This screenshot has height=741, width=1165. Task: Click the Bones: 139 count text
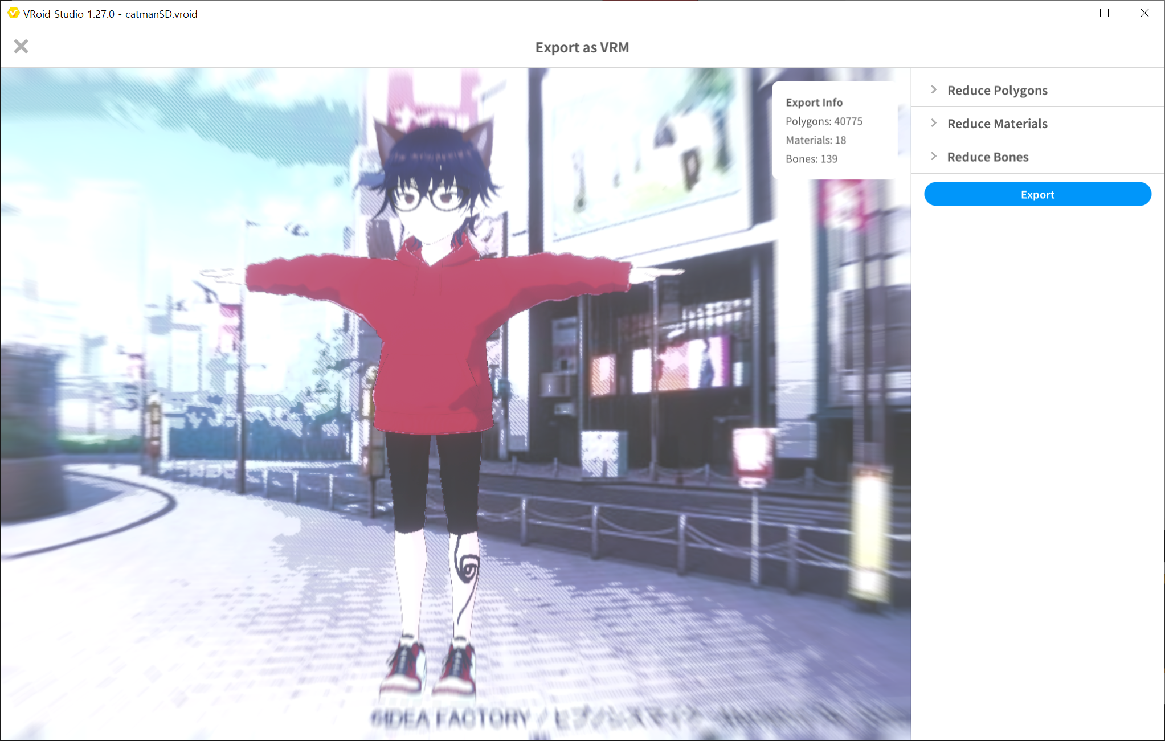(x=811, y=159)
